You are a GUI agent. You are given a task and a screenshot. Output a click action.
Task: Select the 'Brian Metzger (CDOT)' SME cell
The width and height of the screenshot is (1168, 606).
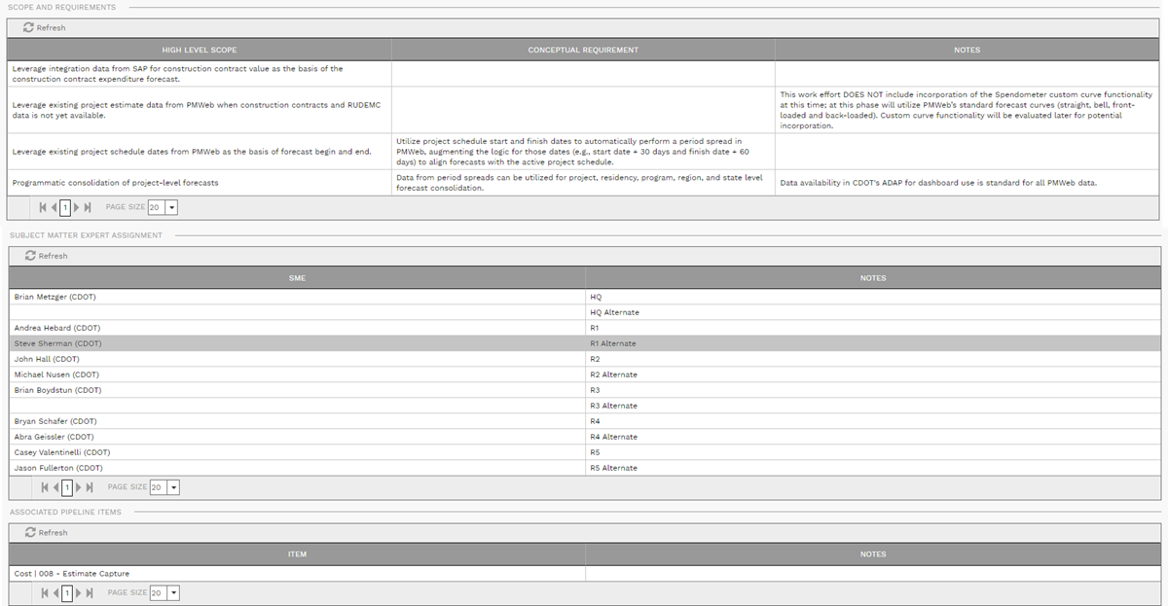[x=297, y=297]
